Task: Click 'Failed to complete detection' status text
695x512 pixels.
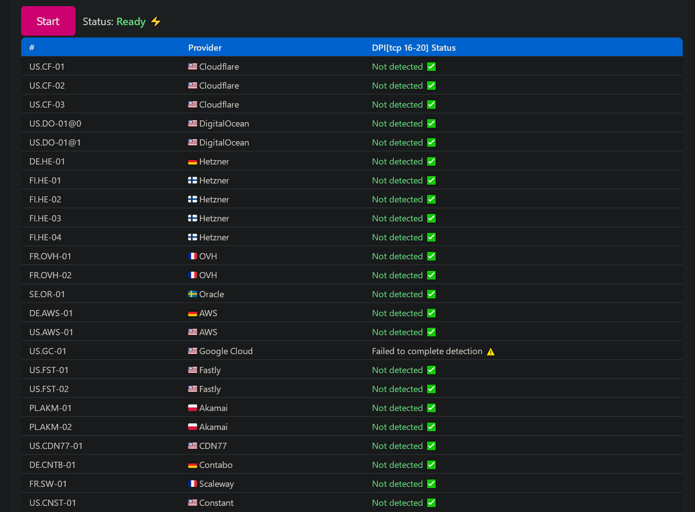Action: click(x=427, y=351)
